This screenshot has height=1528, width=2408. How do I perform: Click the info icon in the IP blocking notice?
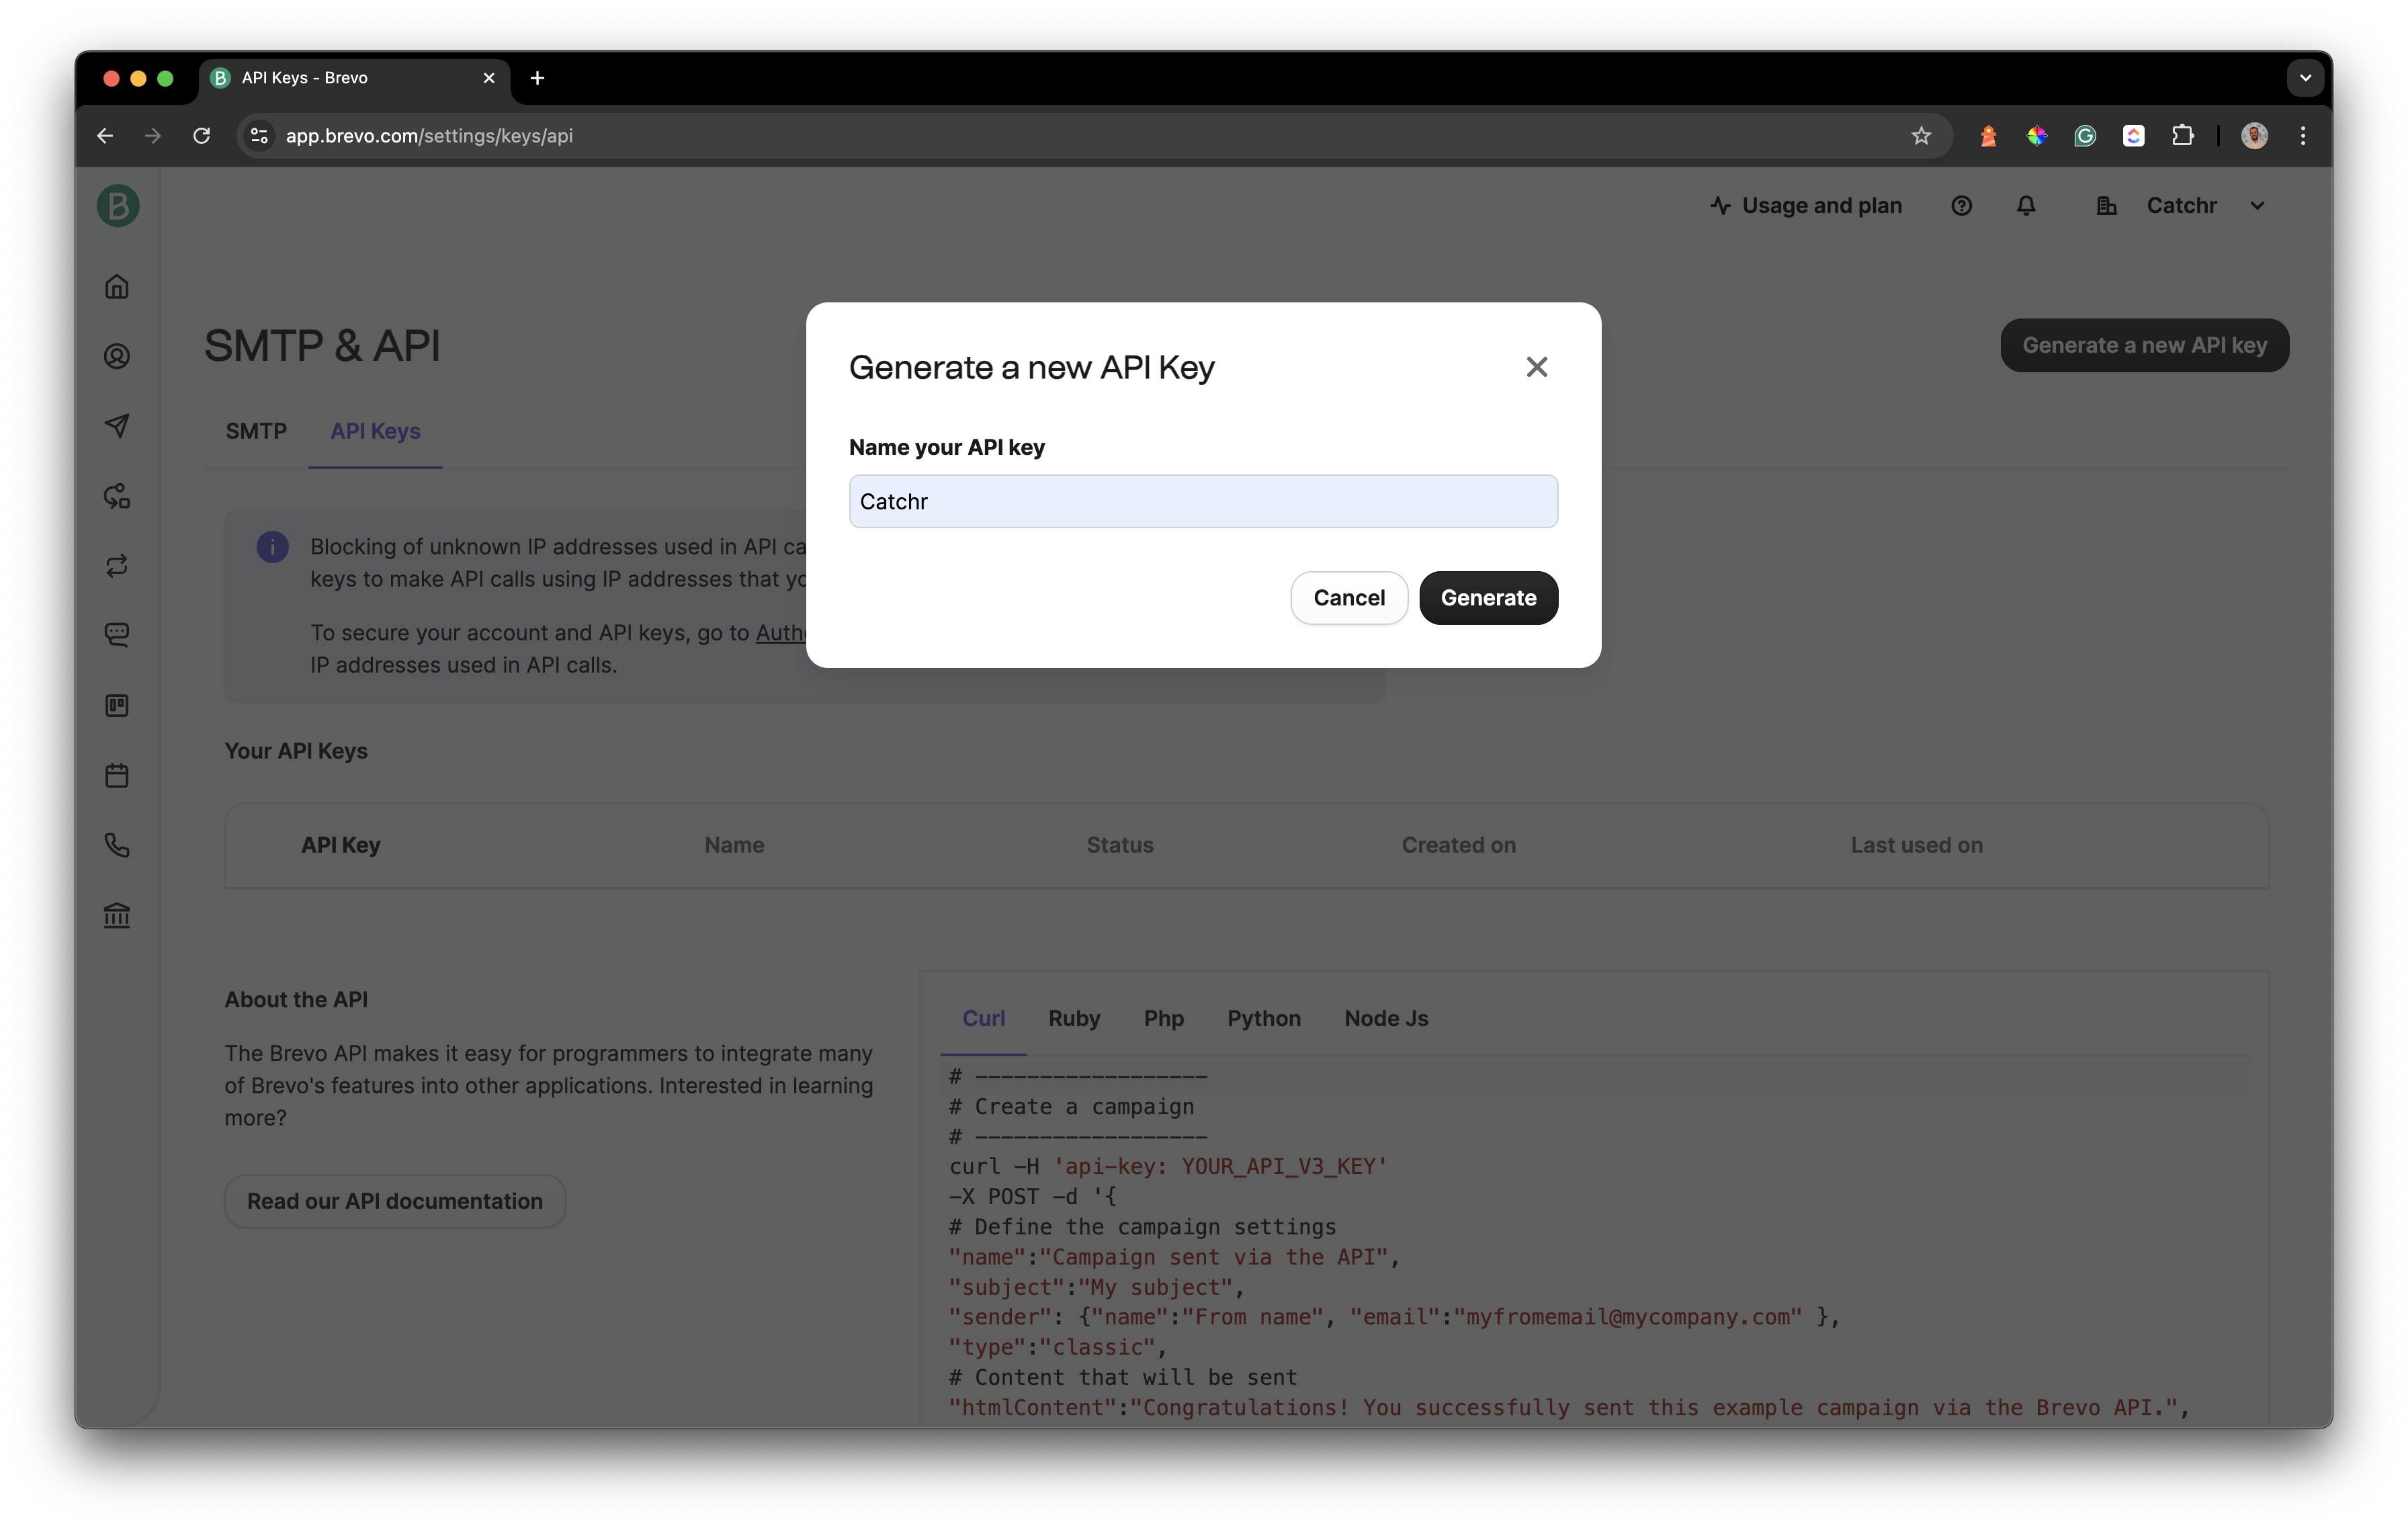(x=272, y=547)
